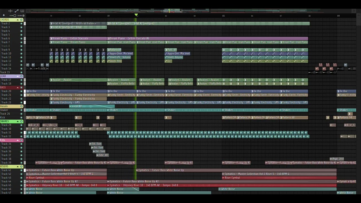Toggle the SLIDE mode option
361x203 pixels.
[23, 16]
